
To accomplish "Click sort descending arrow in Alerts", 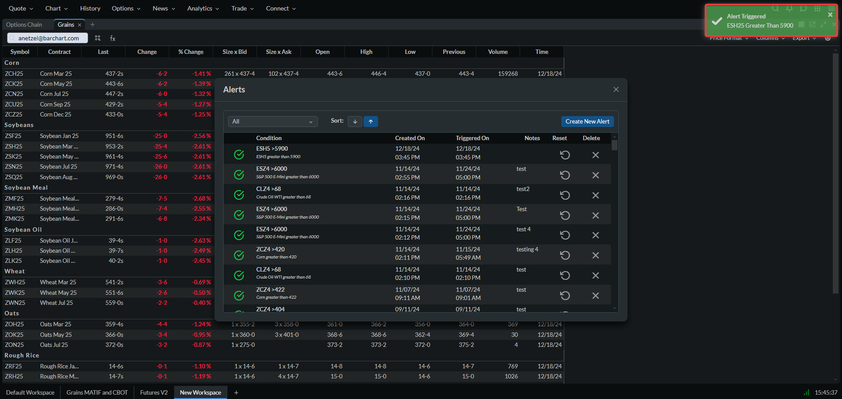I will click(355, 122).
